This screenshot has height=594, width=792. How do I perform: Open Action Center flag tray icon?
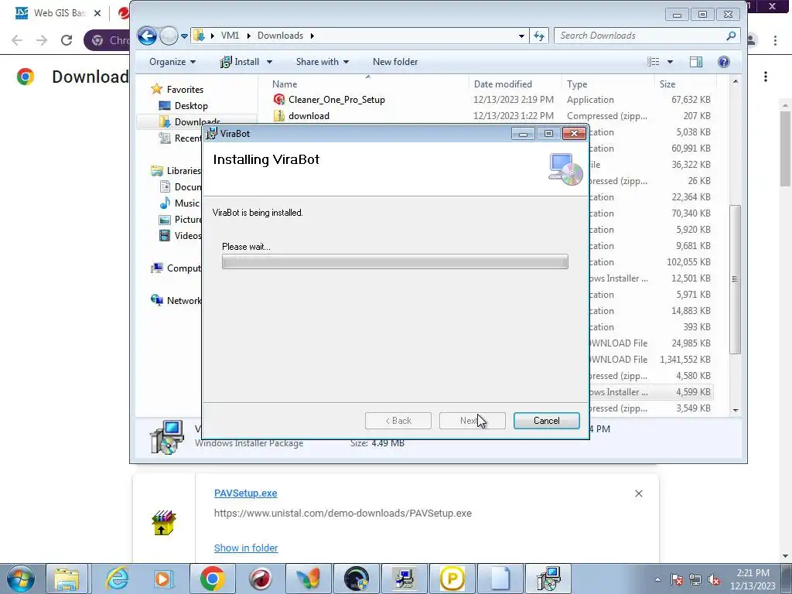tap(677, 580)
